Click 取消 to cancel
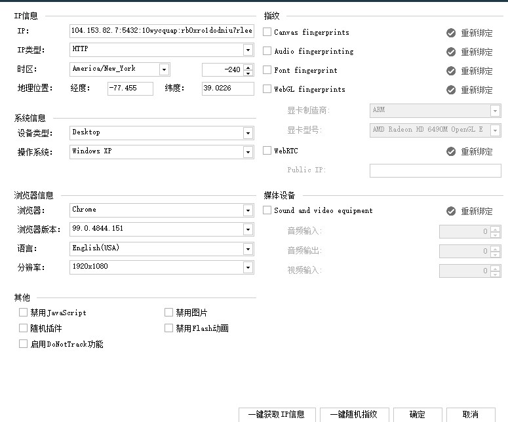Viewport: 508px width, 422px height. coord(471,415)
